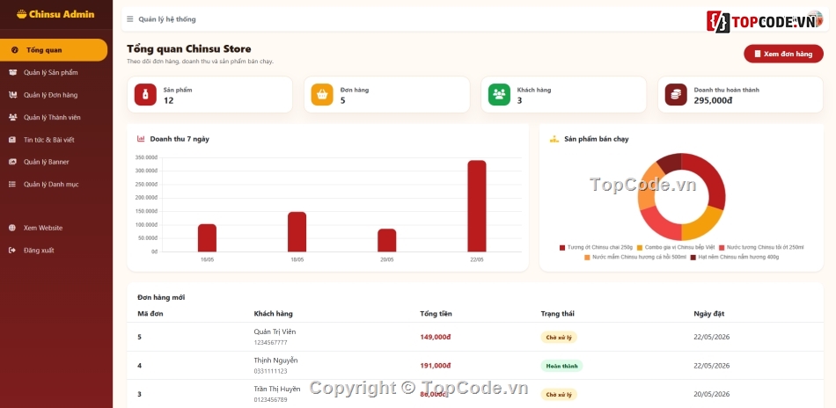Click the Trạng thái column header

point(557,314)
